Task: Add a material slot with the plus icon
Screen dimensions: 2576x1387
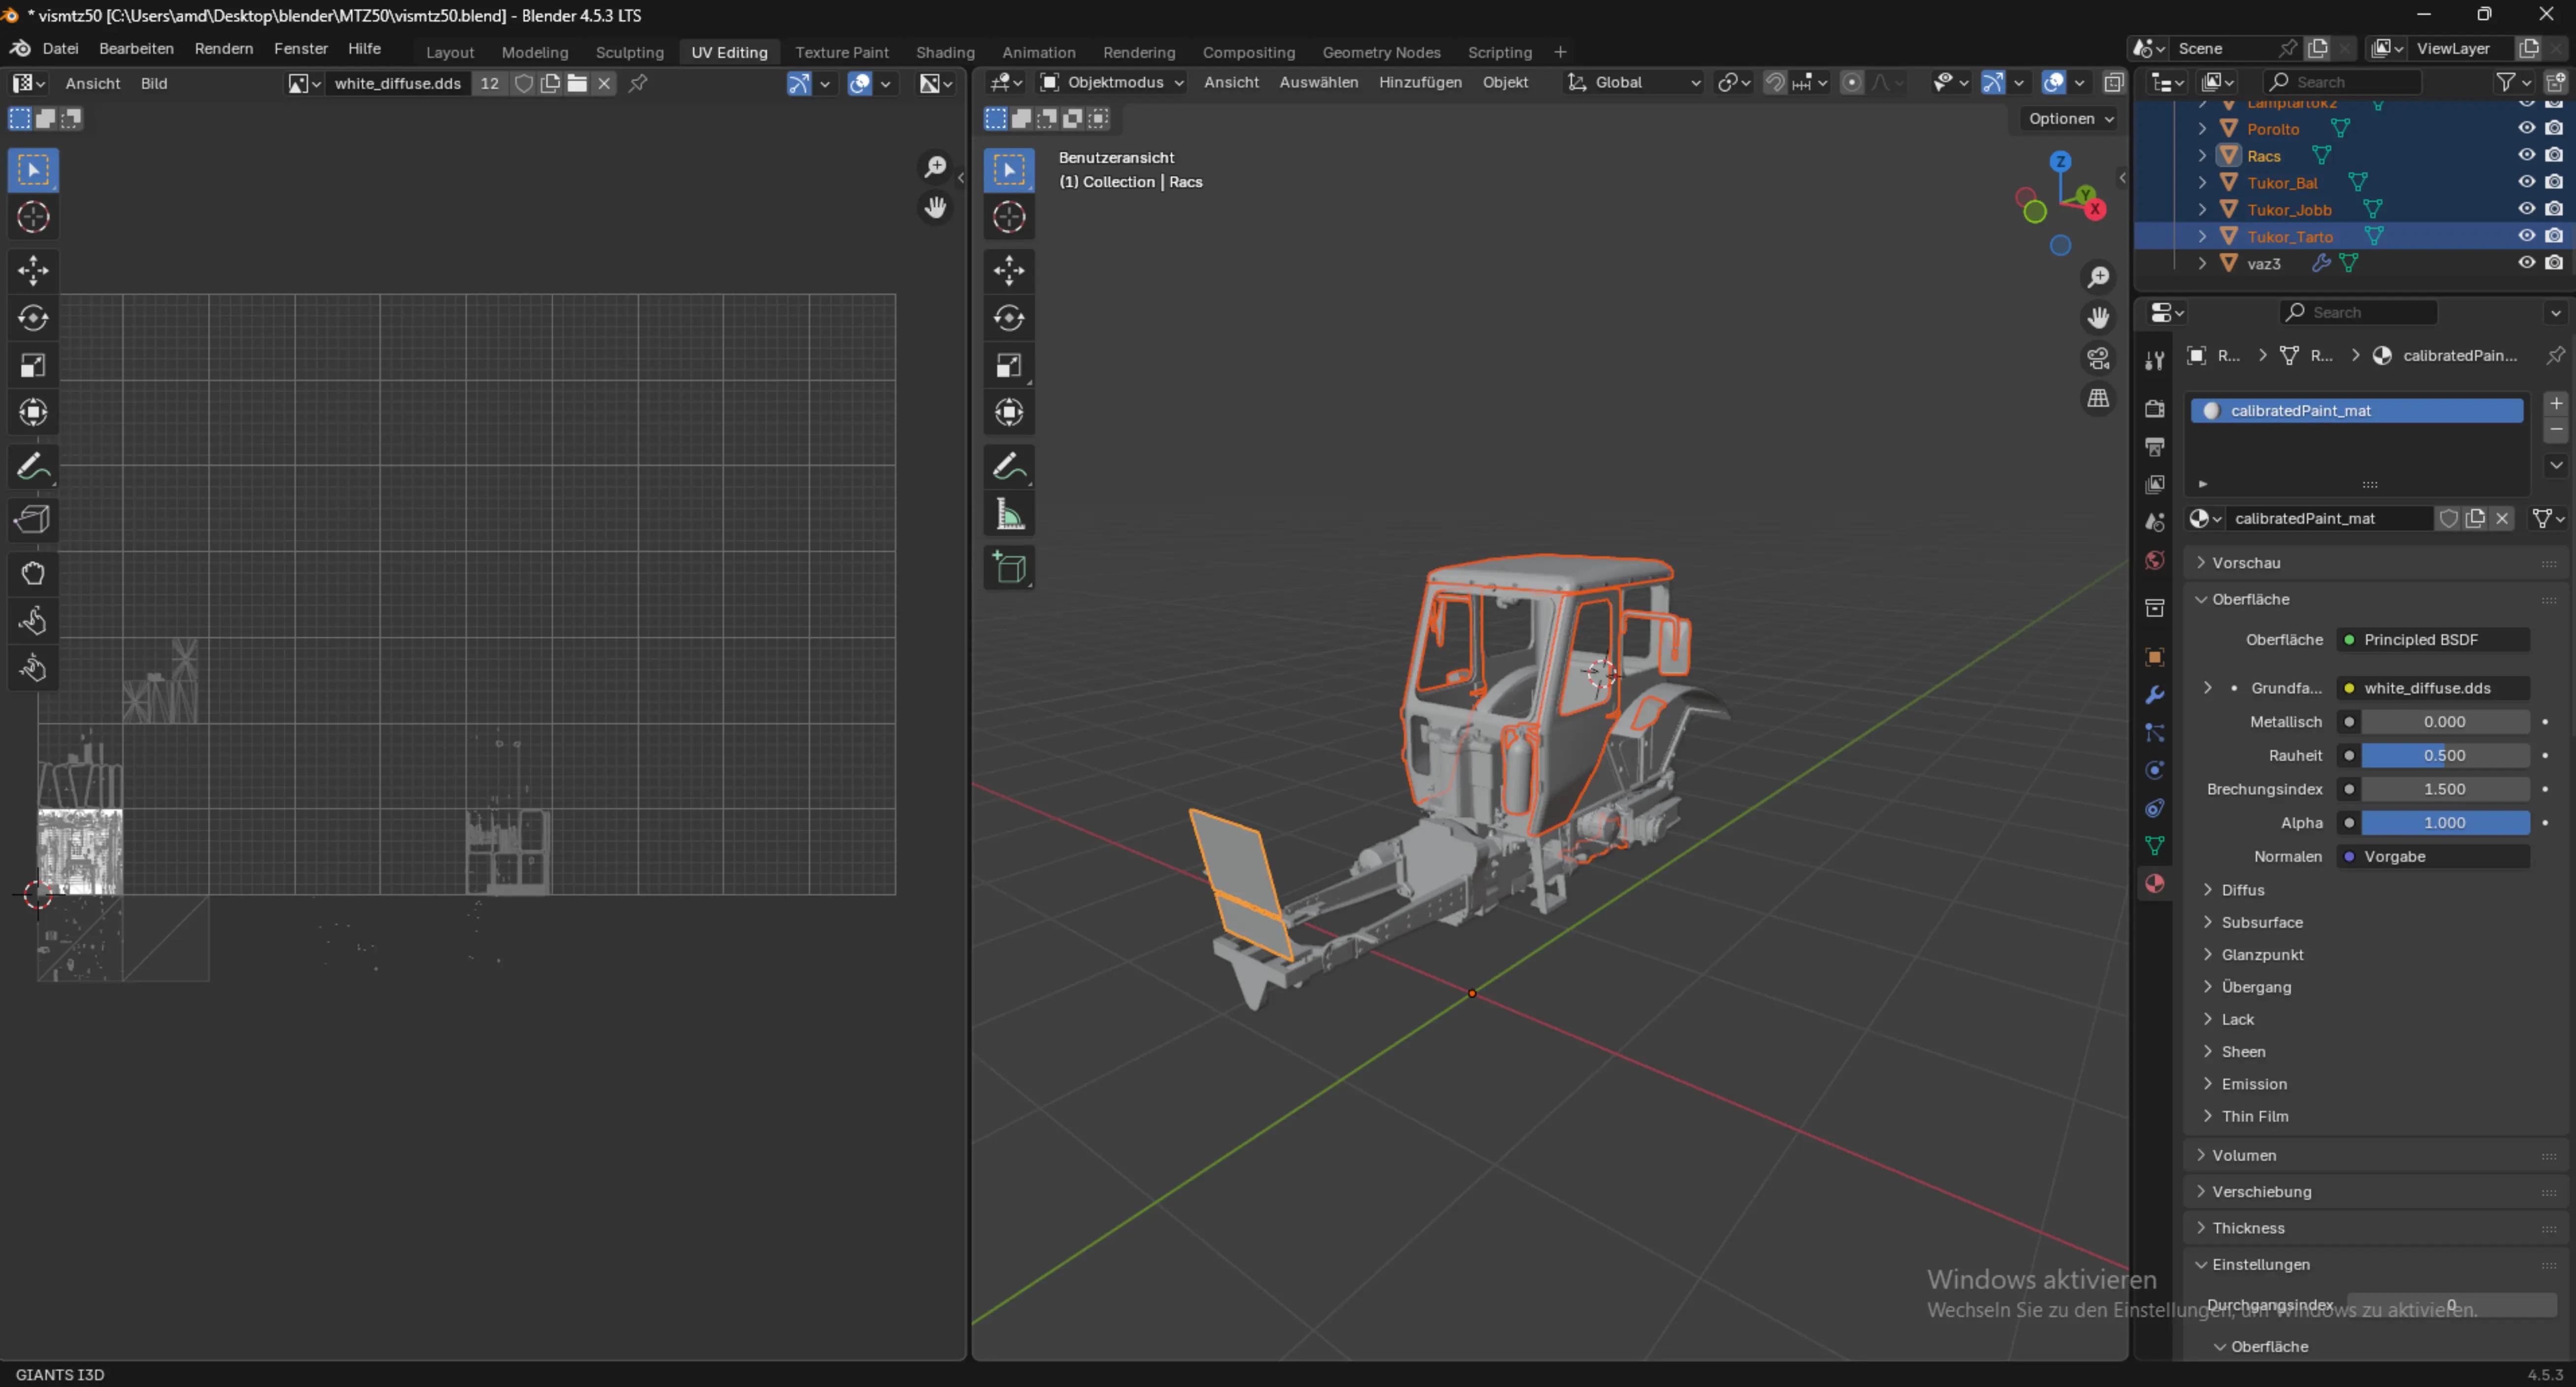Action: click(2556, 403)
